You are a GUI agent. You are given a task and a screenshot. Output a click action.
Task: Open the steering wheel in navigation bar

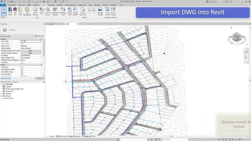[246, 52]
